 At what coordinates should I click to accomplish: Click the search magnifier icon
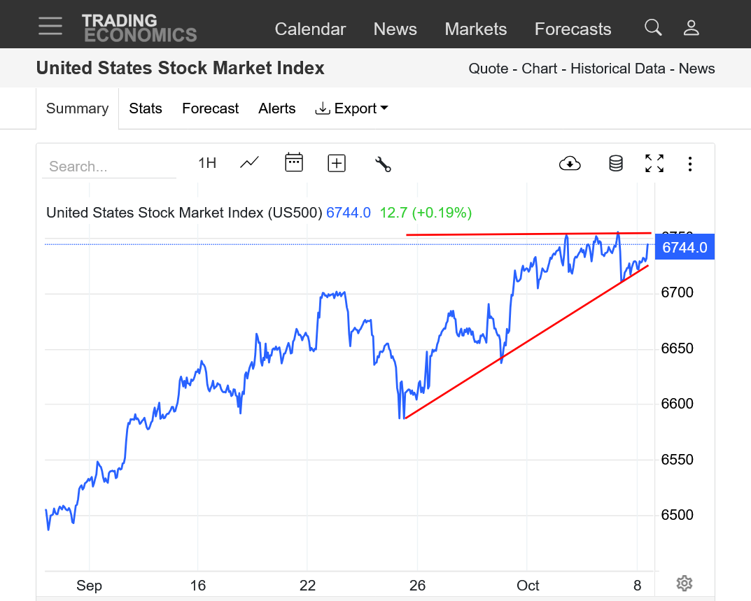click(x=653, y=27)
